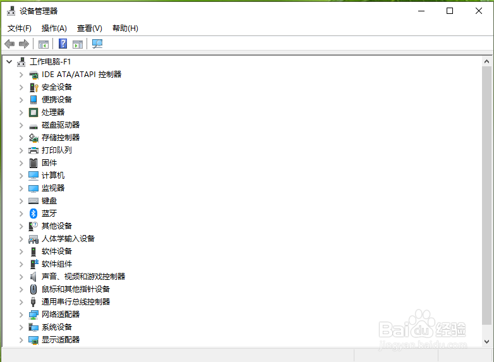Open the 查看(V) menu

90,28
